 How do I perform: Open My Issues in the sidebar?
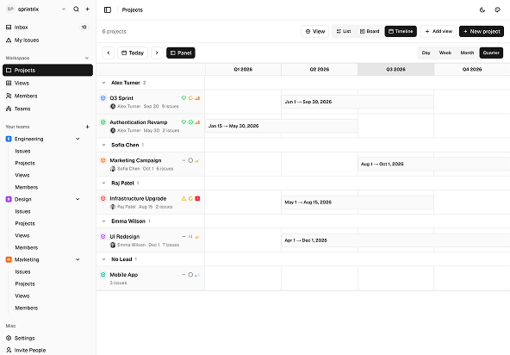click(47, 40)
